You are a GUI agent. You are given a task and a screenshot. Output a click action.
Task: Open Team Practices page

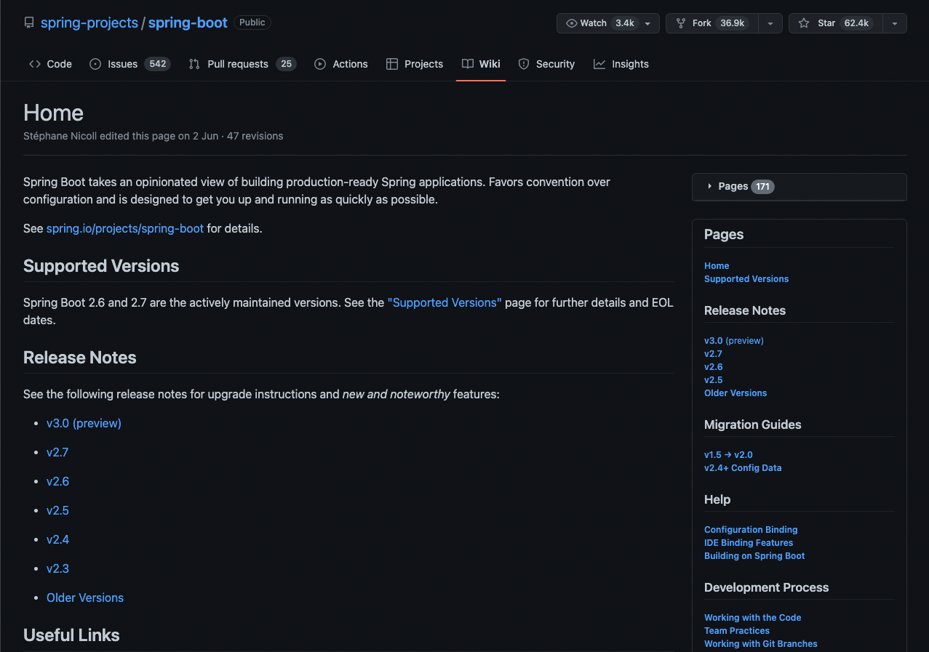click(x=737, y=631)
